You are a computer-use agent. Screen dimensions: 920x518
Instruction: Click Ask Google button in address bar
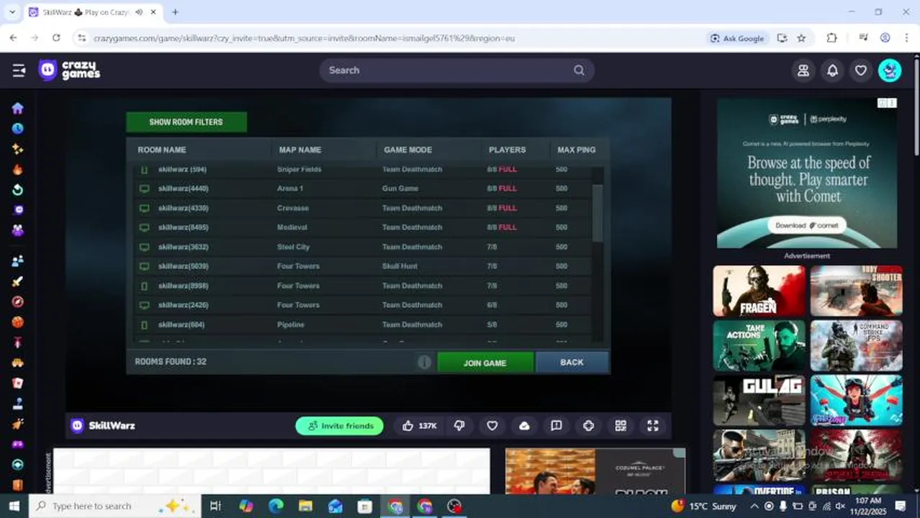[737, 38]
